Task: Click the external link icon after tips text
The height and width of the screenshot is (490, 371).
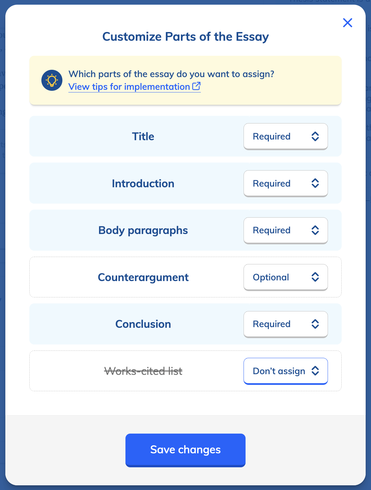Action: tap(197, 85)
